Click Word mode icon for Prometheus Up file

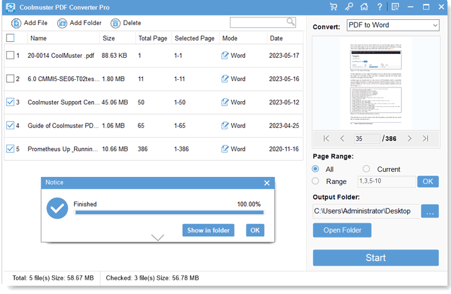click(x=225, y=149)
